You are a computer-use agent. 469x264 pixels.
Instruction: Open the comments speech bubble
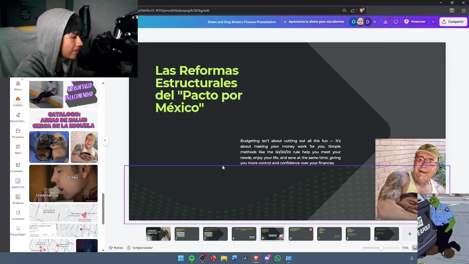(x=396, y=22)
